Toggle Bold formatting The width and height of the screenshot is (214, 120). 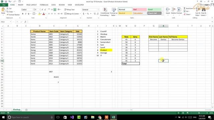click(x=23, y=14)
